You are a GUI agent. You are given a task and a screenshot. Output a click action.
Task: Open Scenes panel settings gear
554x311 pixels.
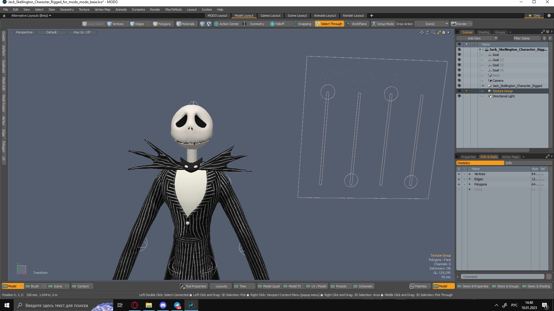click(547, 32)
